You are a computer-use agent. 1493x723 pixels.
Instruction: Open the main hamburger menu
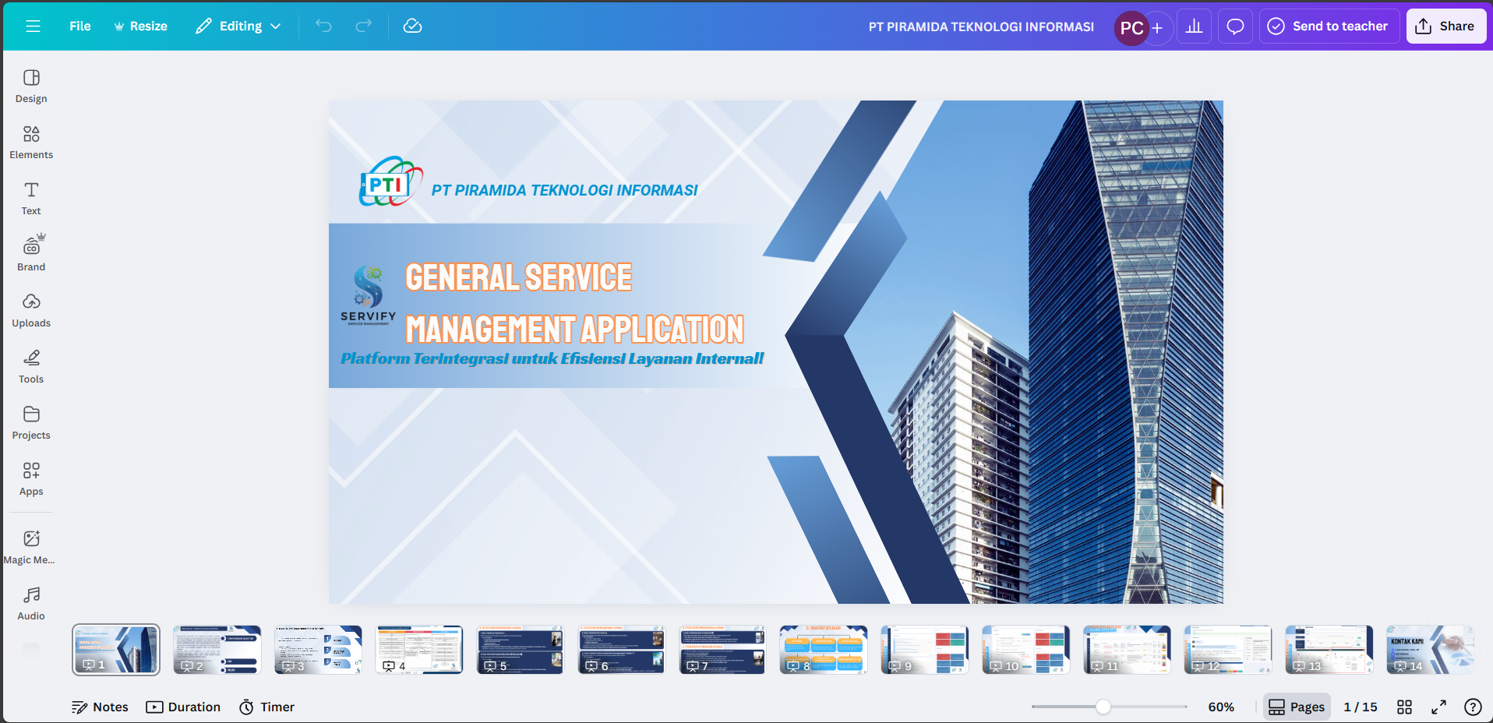pos(33,26)
